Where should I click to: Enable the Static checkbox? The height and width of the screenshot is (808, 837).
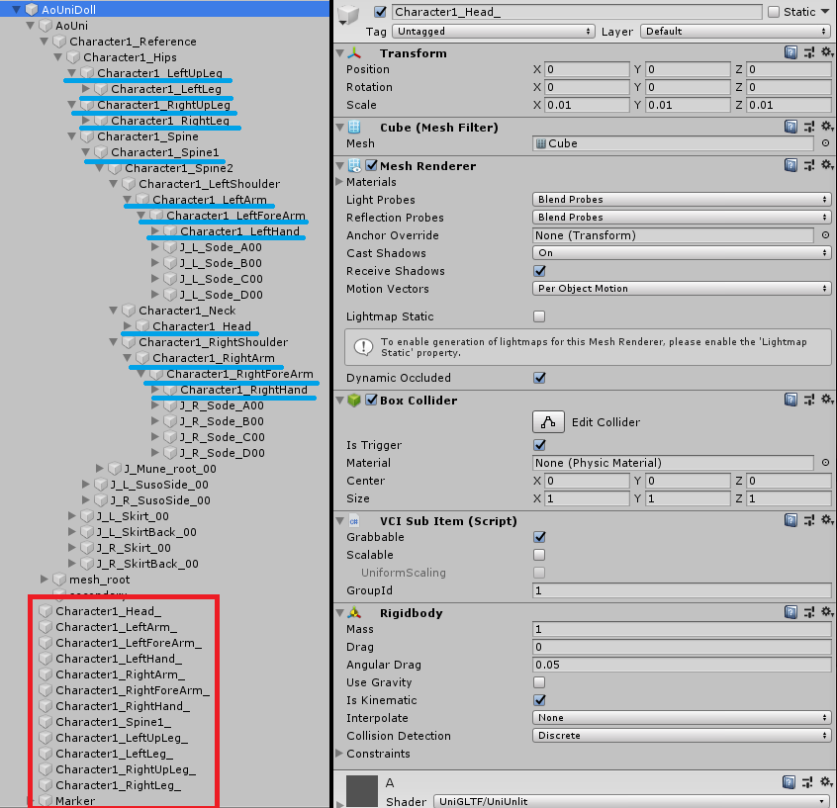[x=774, y=12]
